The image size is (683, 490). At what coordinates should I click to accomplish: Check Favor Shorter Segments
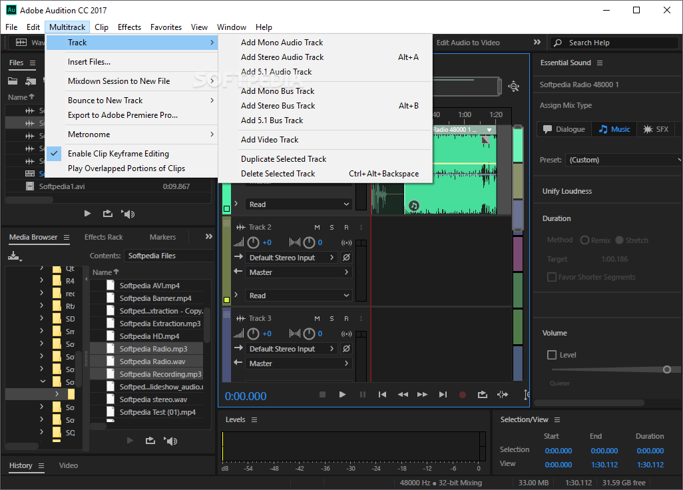click(552, 277)
